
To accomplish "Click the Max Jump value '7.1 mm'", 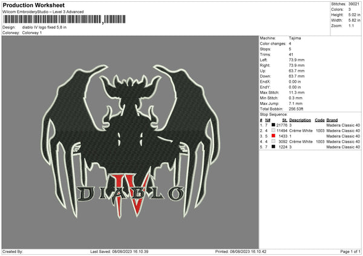I will [296, 103].
